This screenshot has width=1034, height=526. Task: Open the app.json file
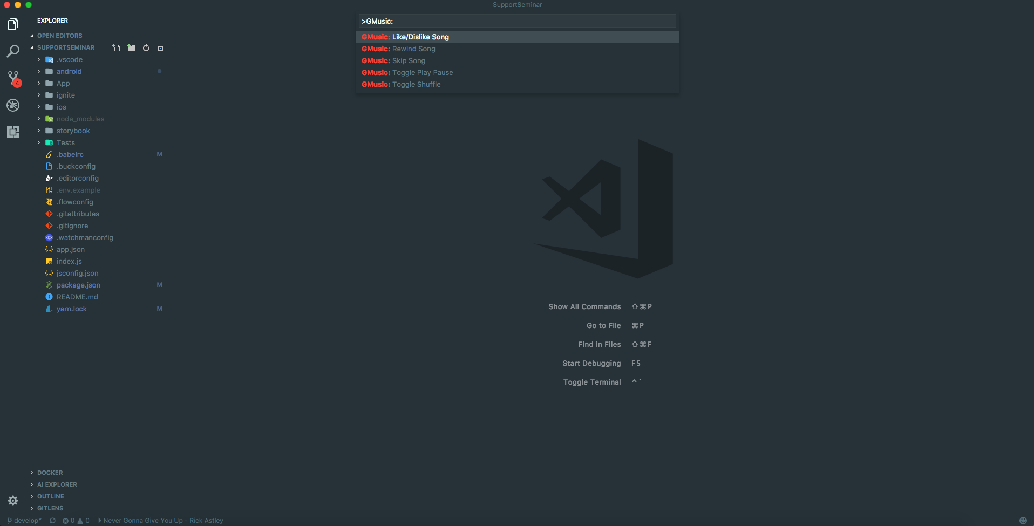pyautogui.click(x=71, y=249)
